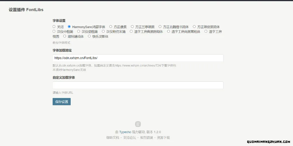Select 汉仪粗仿宋简 radio button
This screenshot has height=146, width=293.
pyautogui.click(x=103, y=31)
